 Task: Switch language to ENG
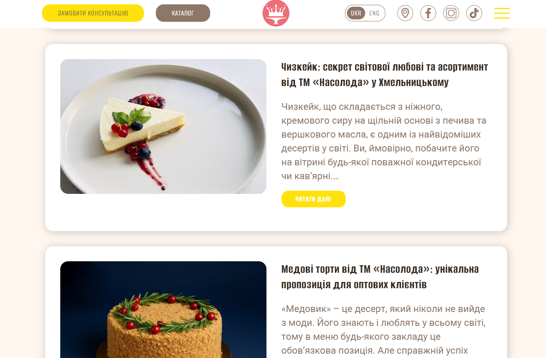pos(374,13)
